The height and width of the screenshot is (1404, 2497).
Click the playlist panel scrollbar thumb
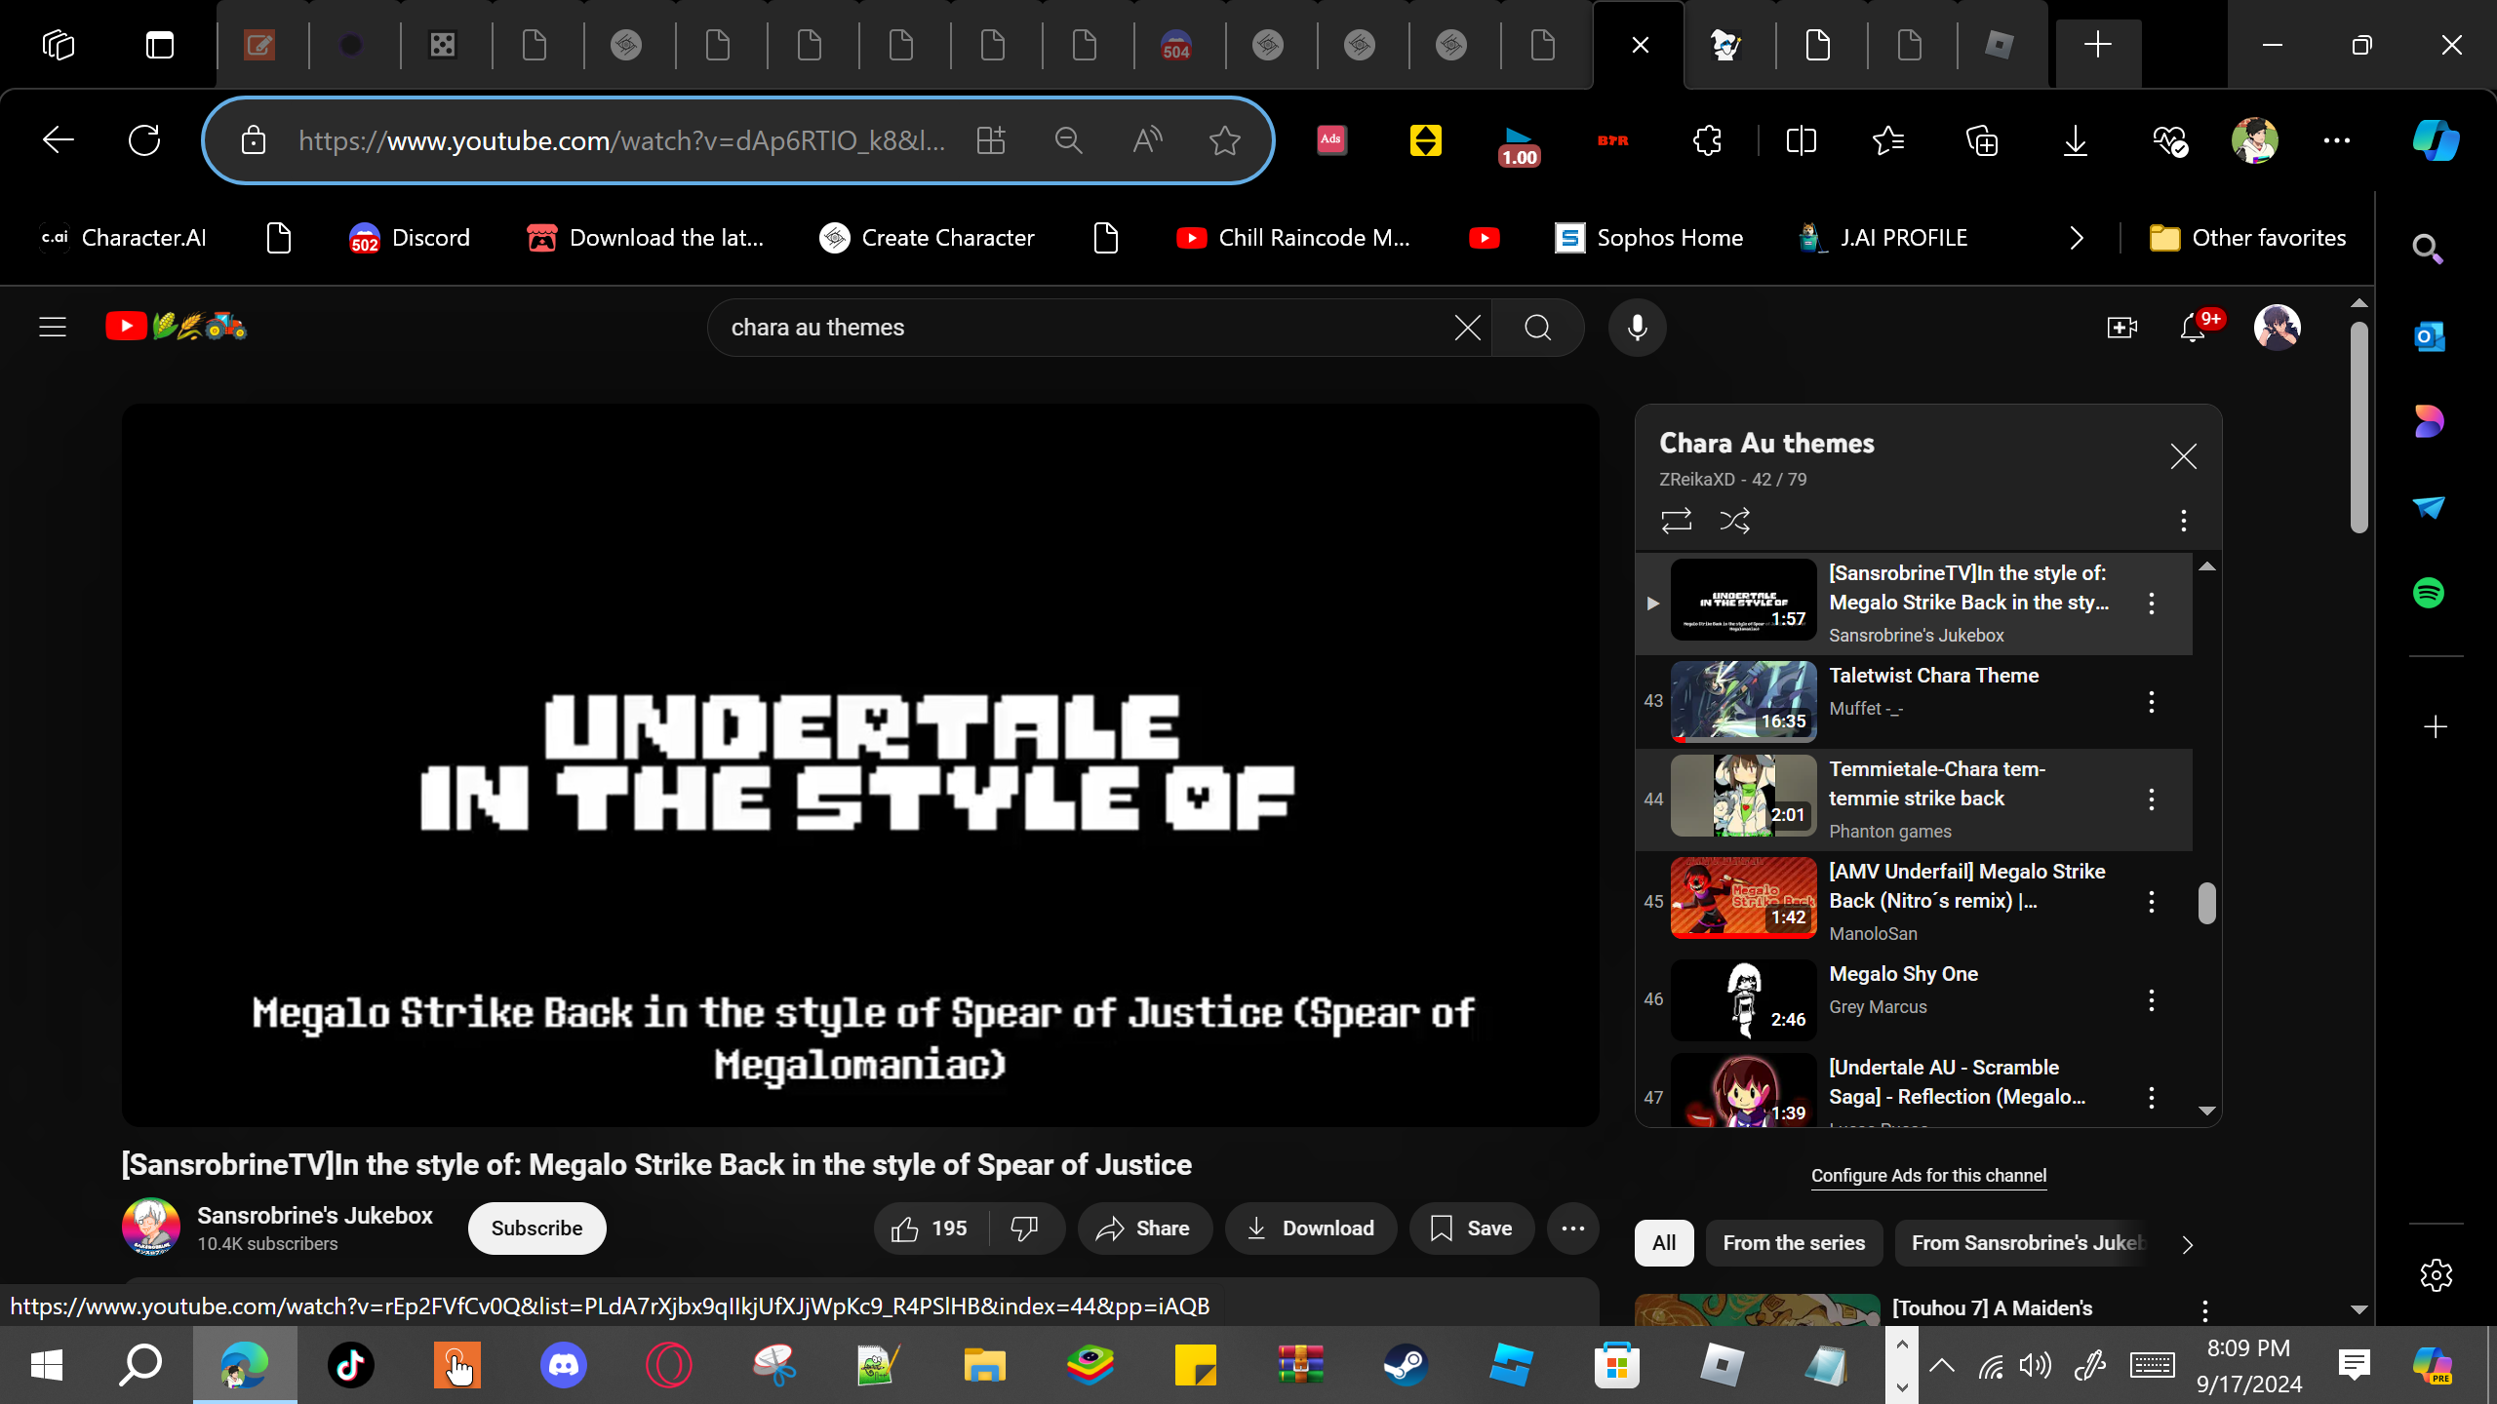pos(2206,903)
